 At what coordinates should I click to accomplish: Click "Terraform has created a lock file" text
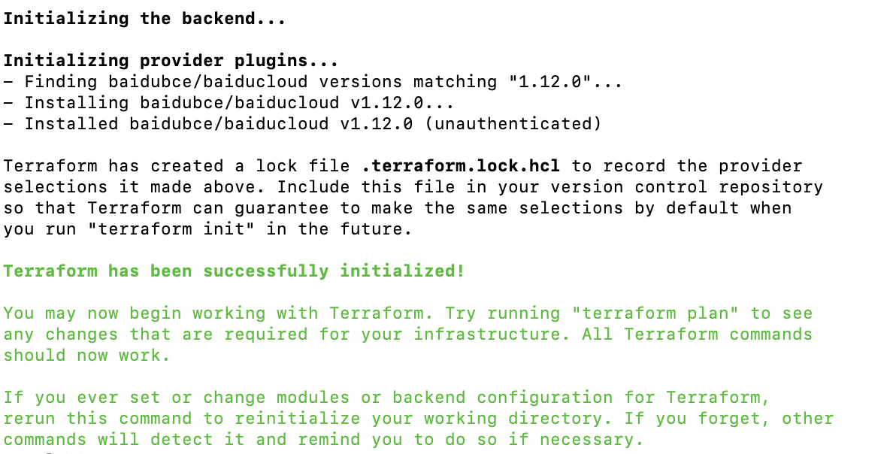click(x=177, y=166)
